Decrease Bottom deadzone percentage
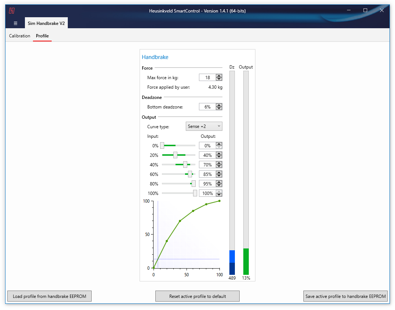The image size is (395, 310). pos(219,108)
